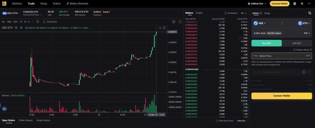The height and width of the screenshot is (128, 315).
Task: Click the GDX/ETH pair token icon
Action: (x=4, y=13)
